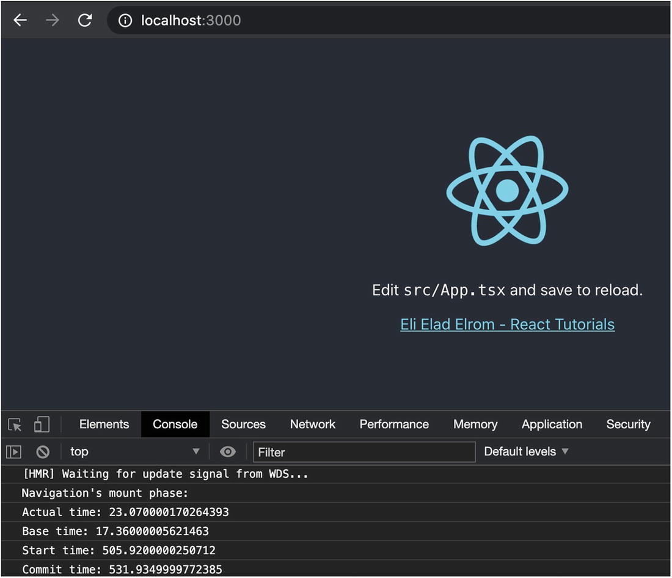
Task: Click the browser forward arrow
Action: [53, 20]
